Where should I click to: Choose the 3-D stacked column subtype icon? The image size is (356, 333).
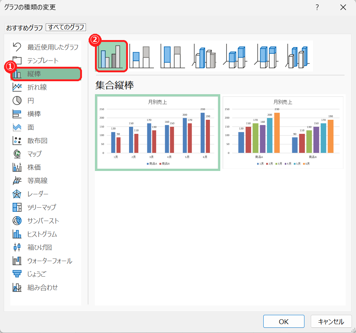point(235,56)
